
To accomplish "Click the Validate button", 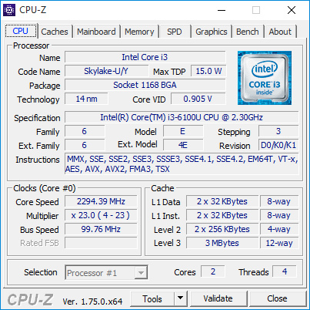I will click(218, 298).
